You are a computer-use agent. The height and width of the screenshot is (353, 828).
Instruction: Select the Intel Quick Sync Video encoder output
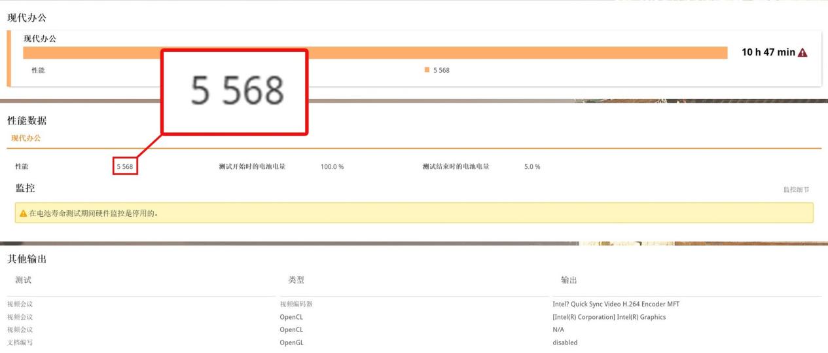click(x=616, y=305)
